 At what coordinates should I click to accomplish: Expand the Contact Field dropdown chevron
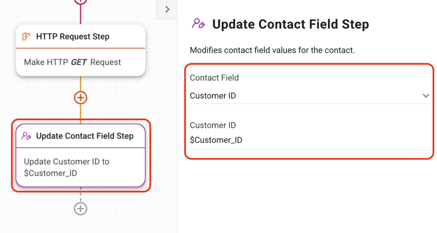(426, 96)
